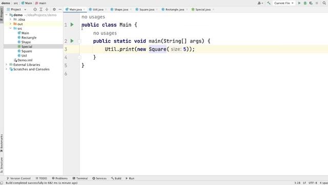Toggle code folding marker on line 2
The height and width of the screenshot is (185, 328).
[x=79, y=41]
